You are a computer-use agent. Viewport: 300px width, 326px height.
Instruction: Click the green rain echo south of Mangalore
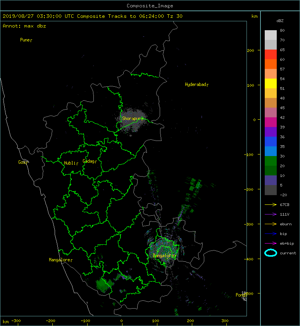coord(103,285)
